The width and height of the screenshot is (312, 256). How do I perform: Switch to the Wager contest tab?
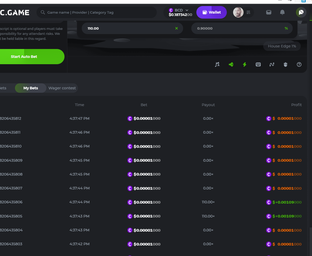point(62,88)
